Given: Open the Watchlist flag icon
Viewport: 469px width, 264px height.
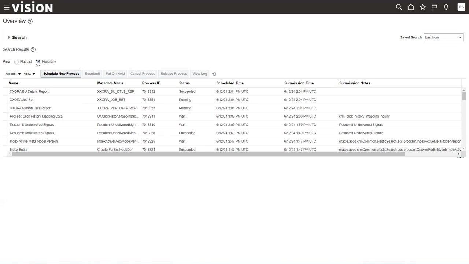Looking at the screenshot, I should (x=434, y=7).
